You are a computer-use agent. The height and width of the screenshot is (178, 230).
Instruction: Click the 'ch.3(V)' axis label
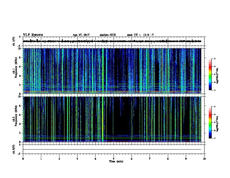pos(14,149)
